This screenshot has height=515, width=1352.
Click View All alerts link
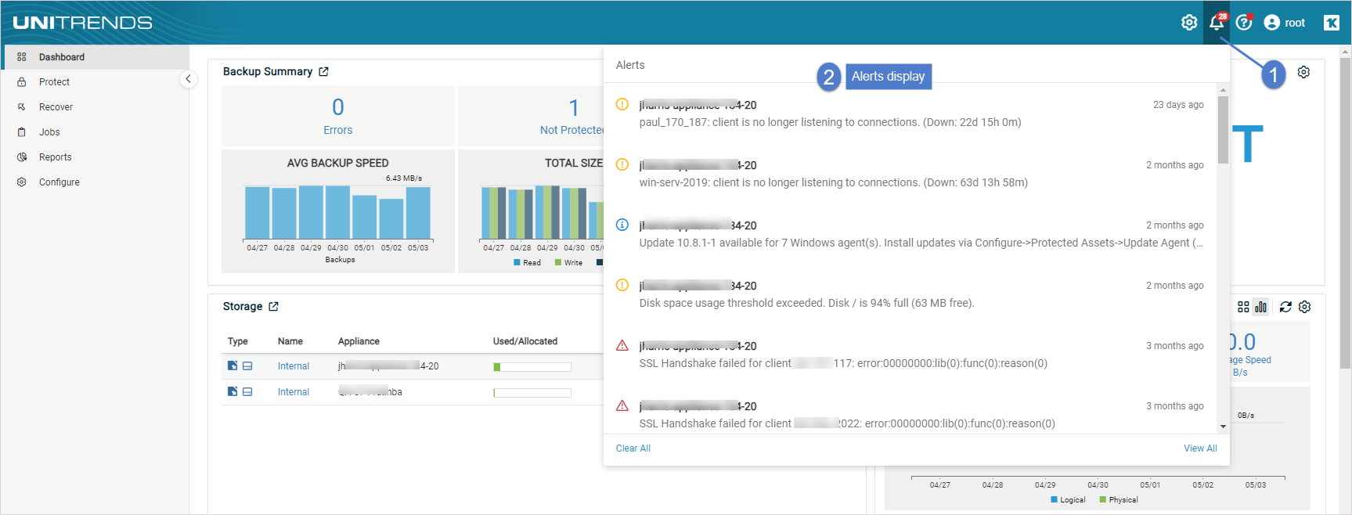coord(1200,448)
